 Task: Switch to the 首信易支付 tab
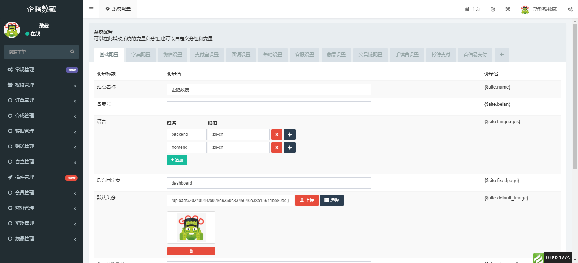[x=475, y=55]
